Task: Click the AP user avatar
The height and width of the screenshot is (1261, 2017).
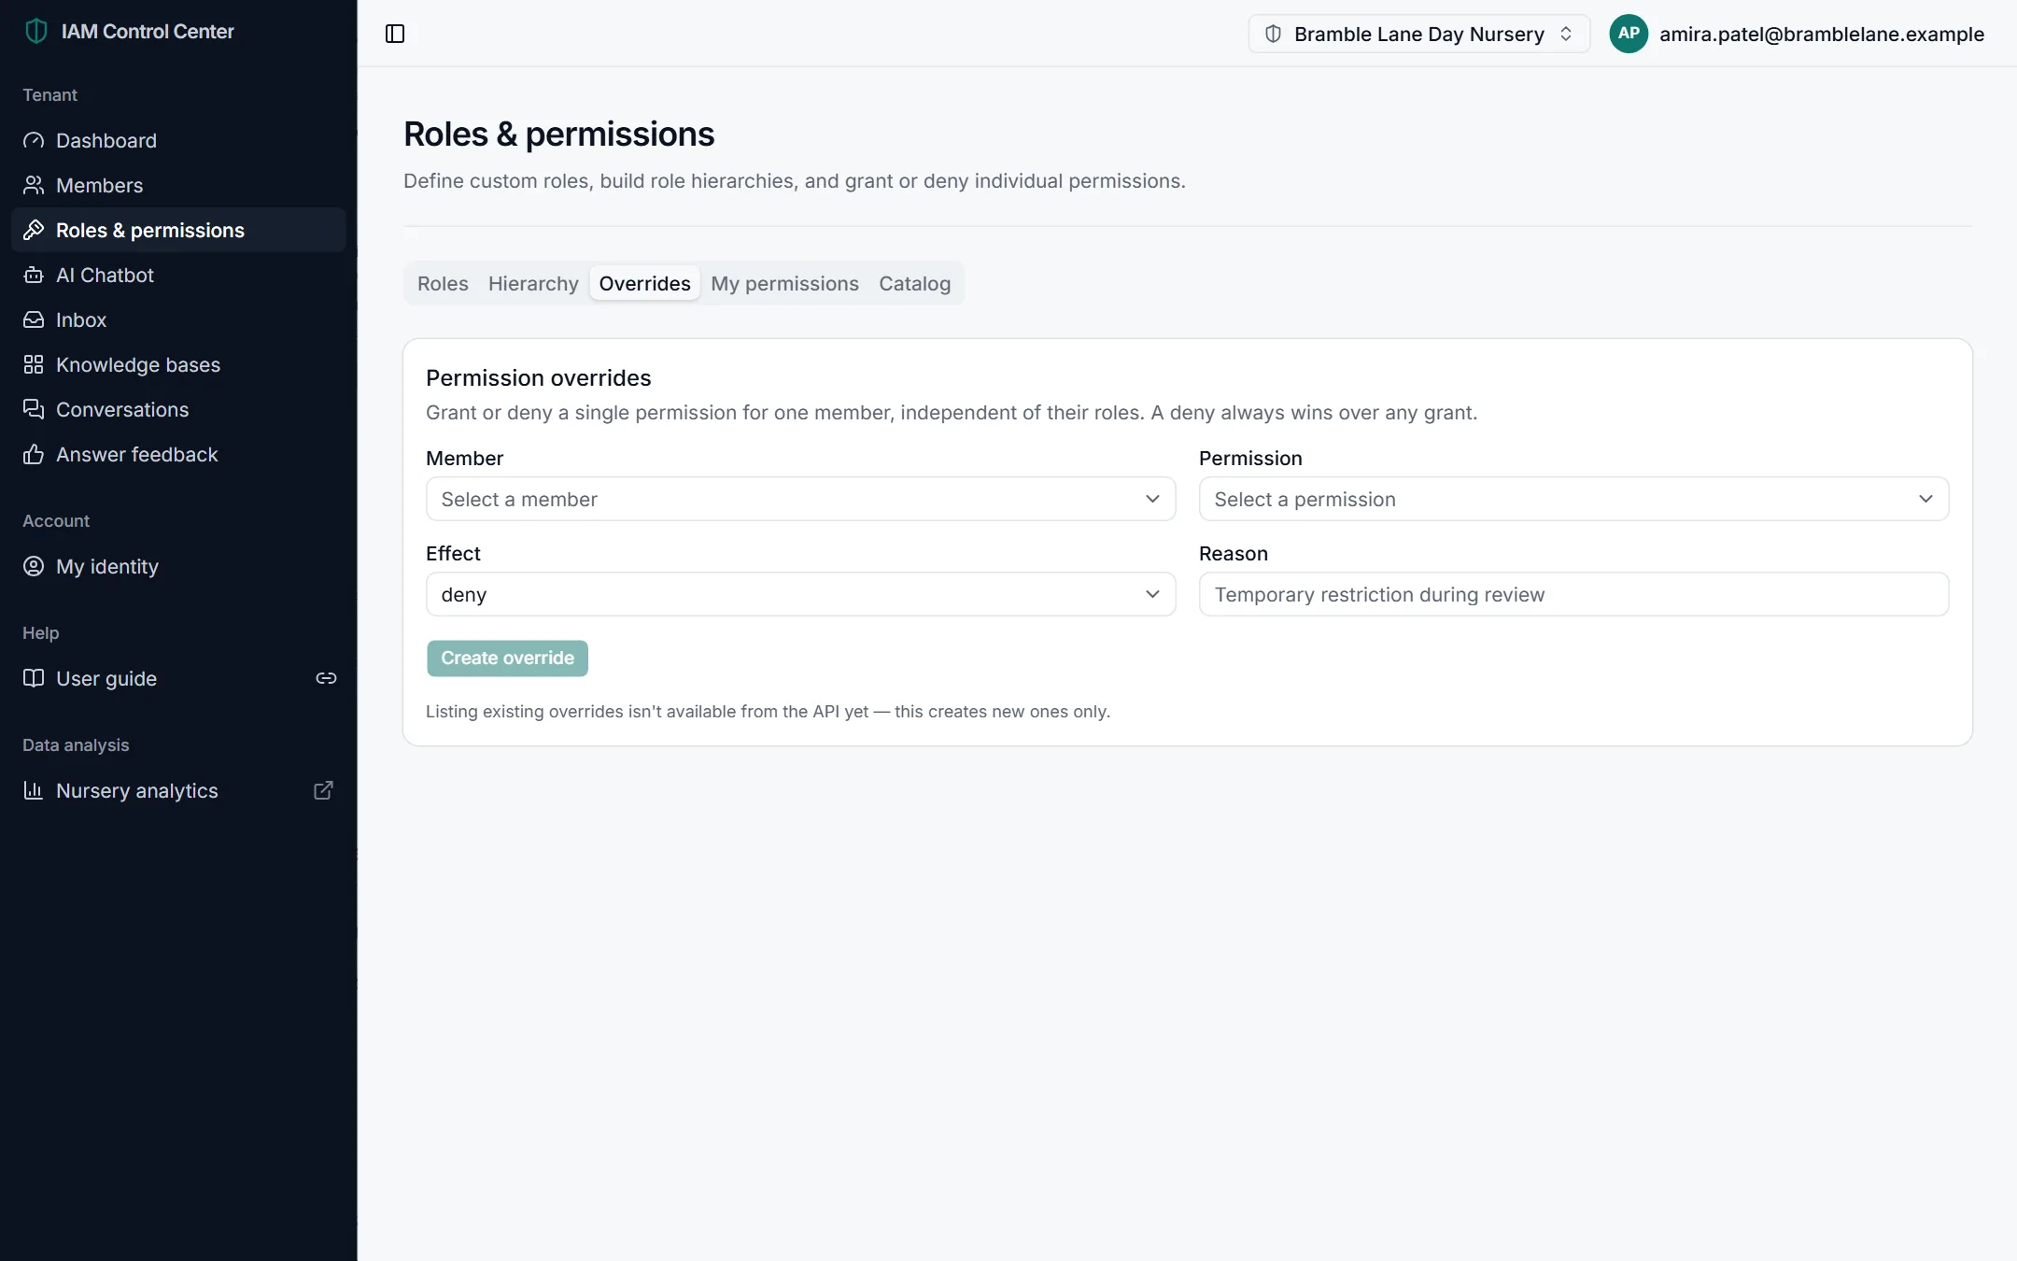Action: click(1629, 34)
